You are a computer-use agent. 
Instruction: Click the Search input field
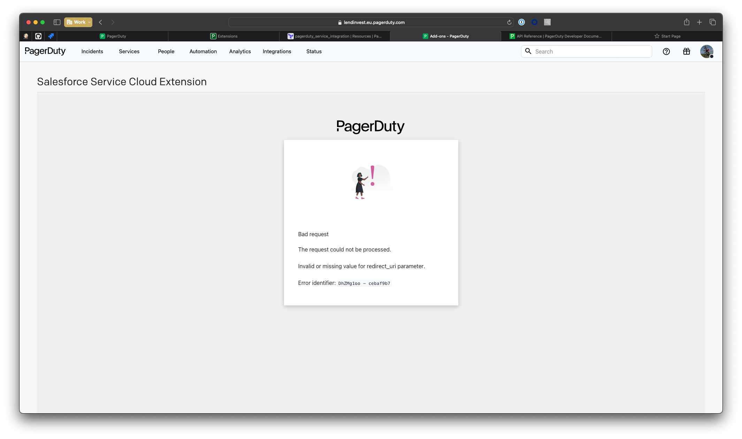[586, 51]
